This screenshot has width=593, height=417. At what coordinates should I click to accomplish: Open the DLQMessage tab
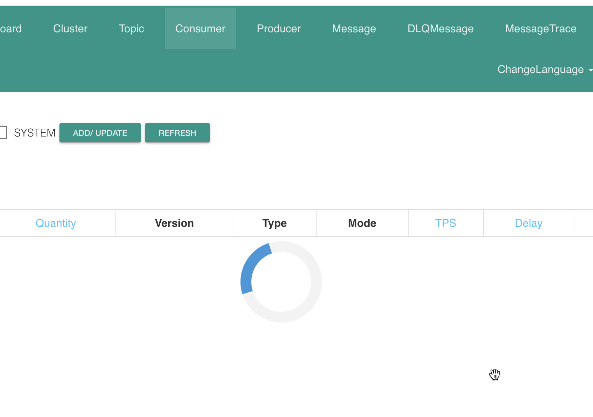click(441, 29)
